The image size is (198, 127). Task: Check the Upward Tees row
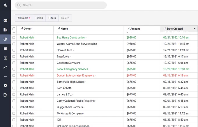(x=14, y=50)
